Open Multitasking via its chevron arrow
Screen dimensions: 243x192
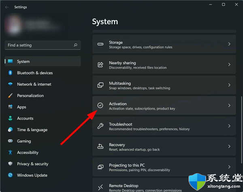[x=229, y=85]
